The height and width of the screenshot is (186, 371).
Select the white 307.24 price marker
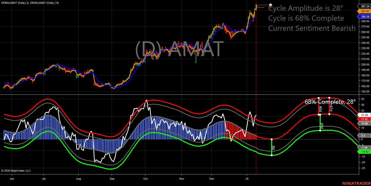point(364,6)
